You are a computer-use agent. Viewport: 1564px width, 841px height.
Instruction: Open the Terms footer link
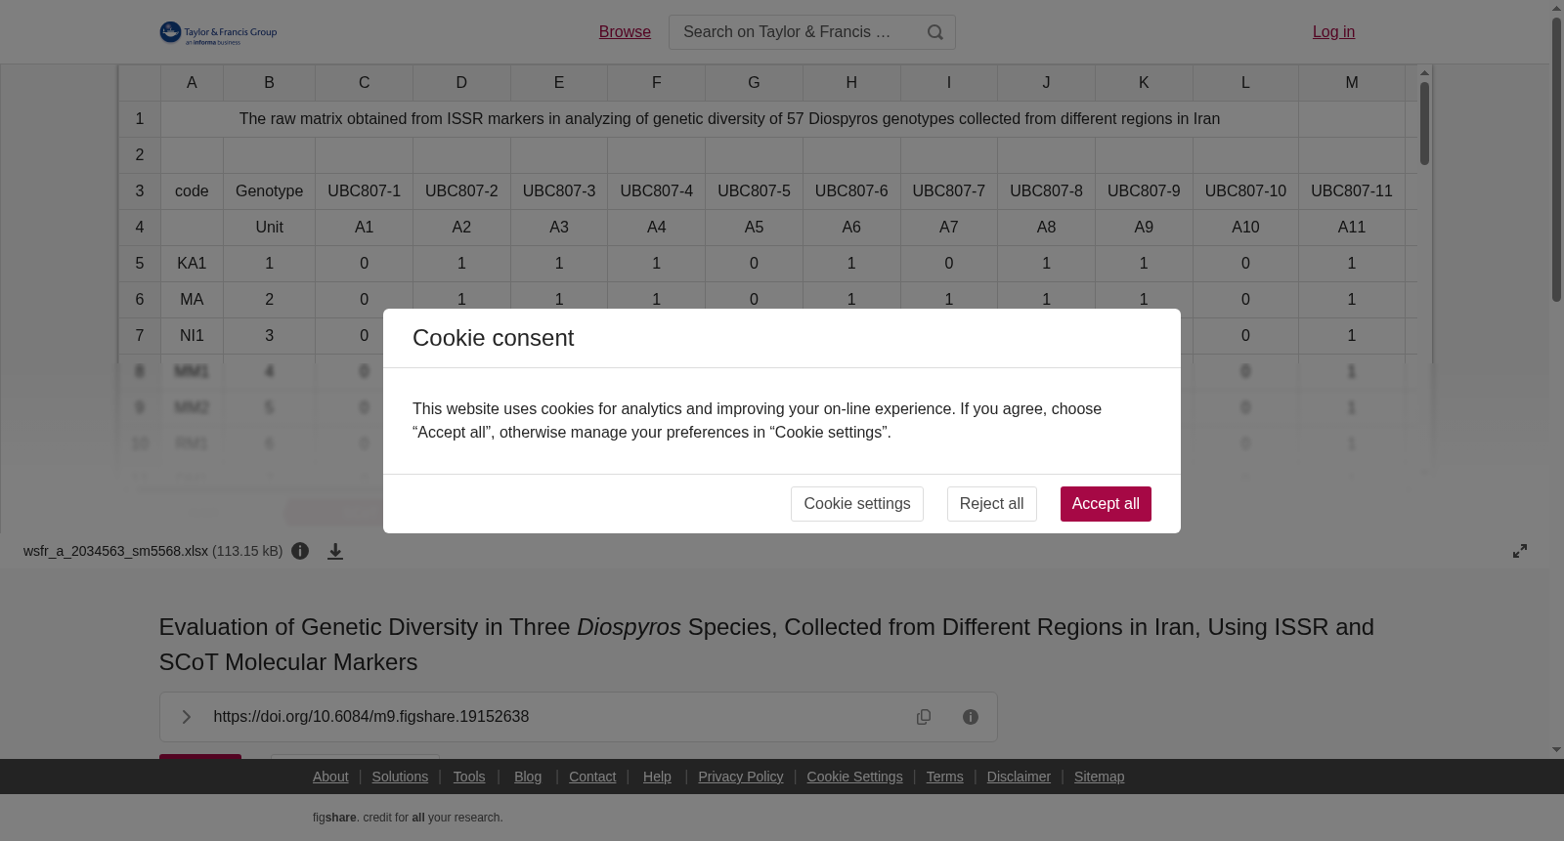point(944,777)
